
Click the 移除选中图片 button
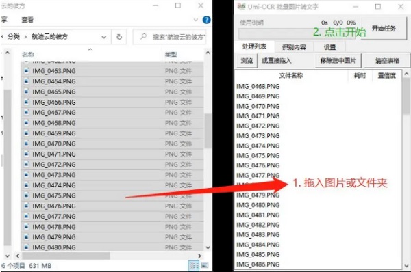338,61
